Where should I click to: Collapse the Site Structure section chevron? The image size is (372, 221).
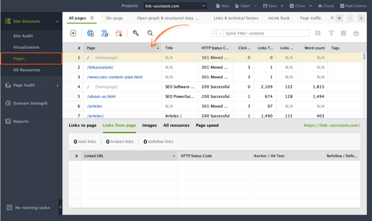tap(57, 21)
